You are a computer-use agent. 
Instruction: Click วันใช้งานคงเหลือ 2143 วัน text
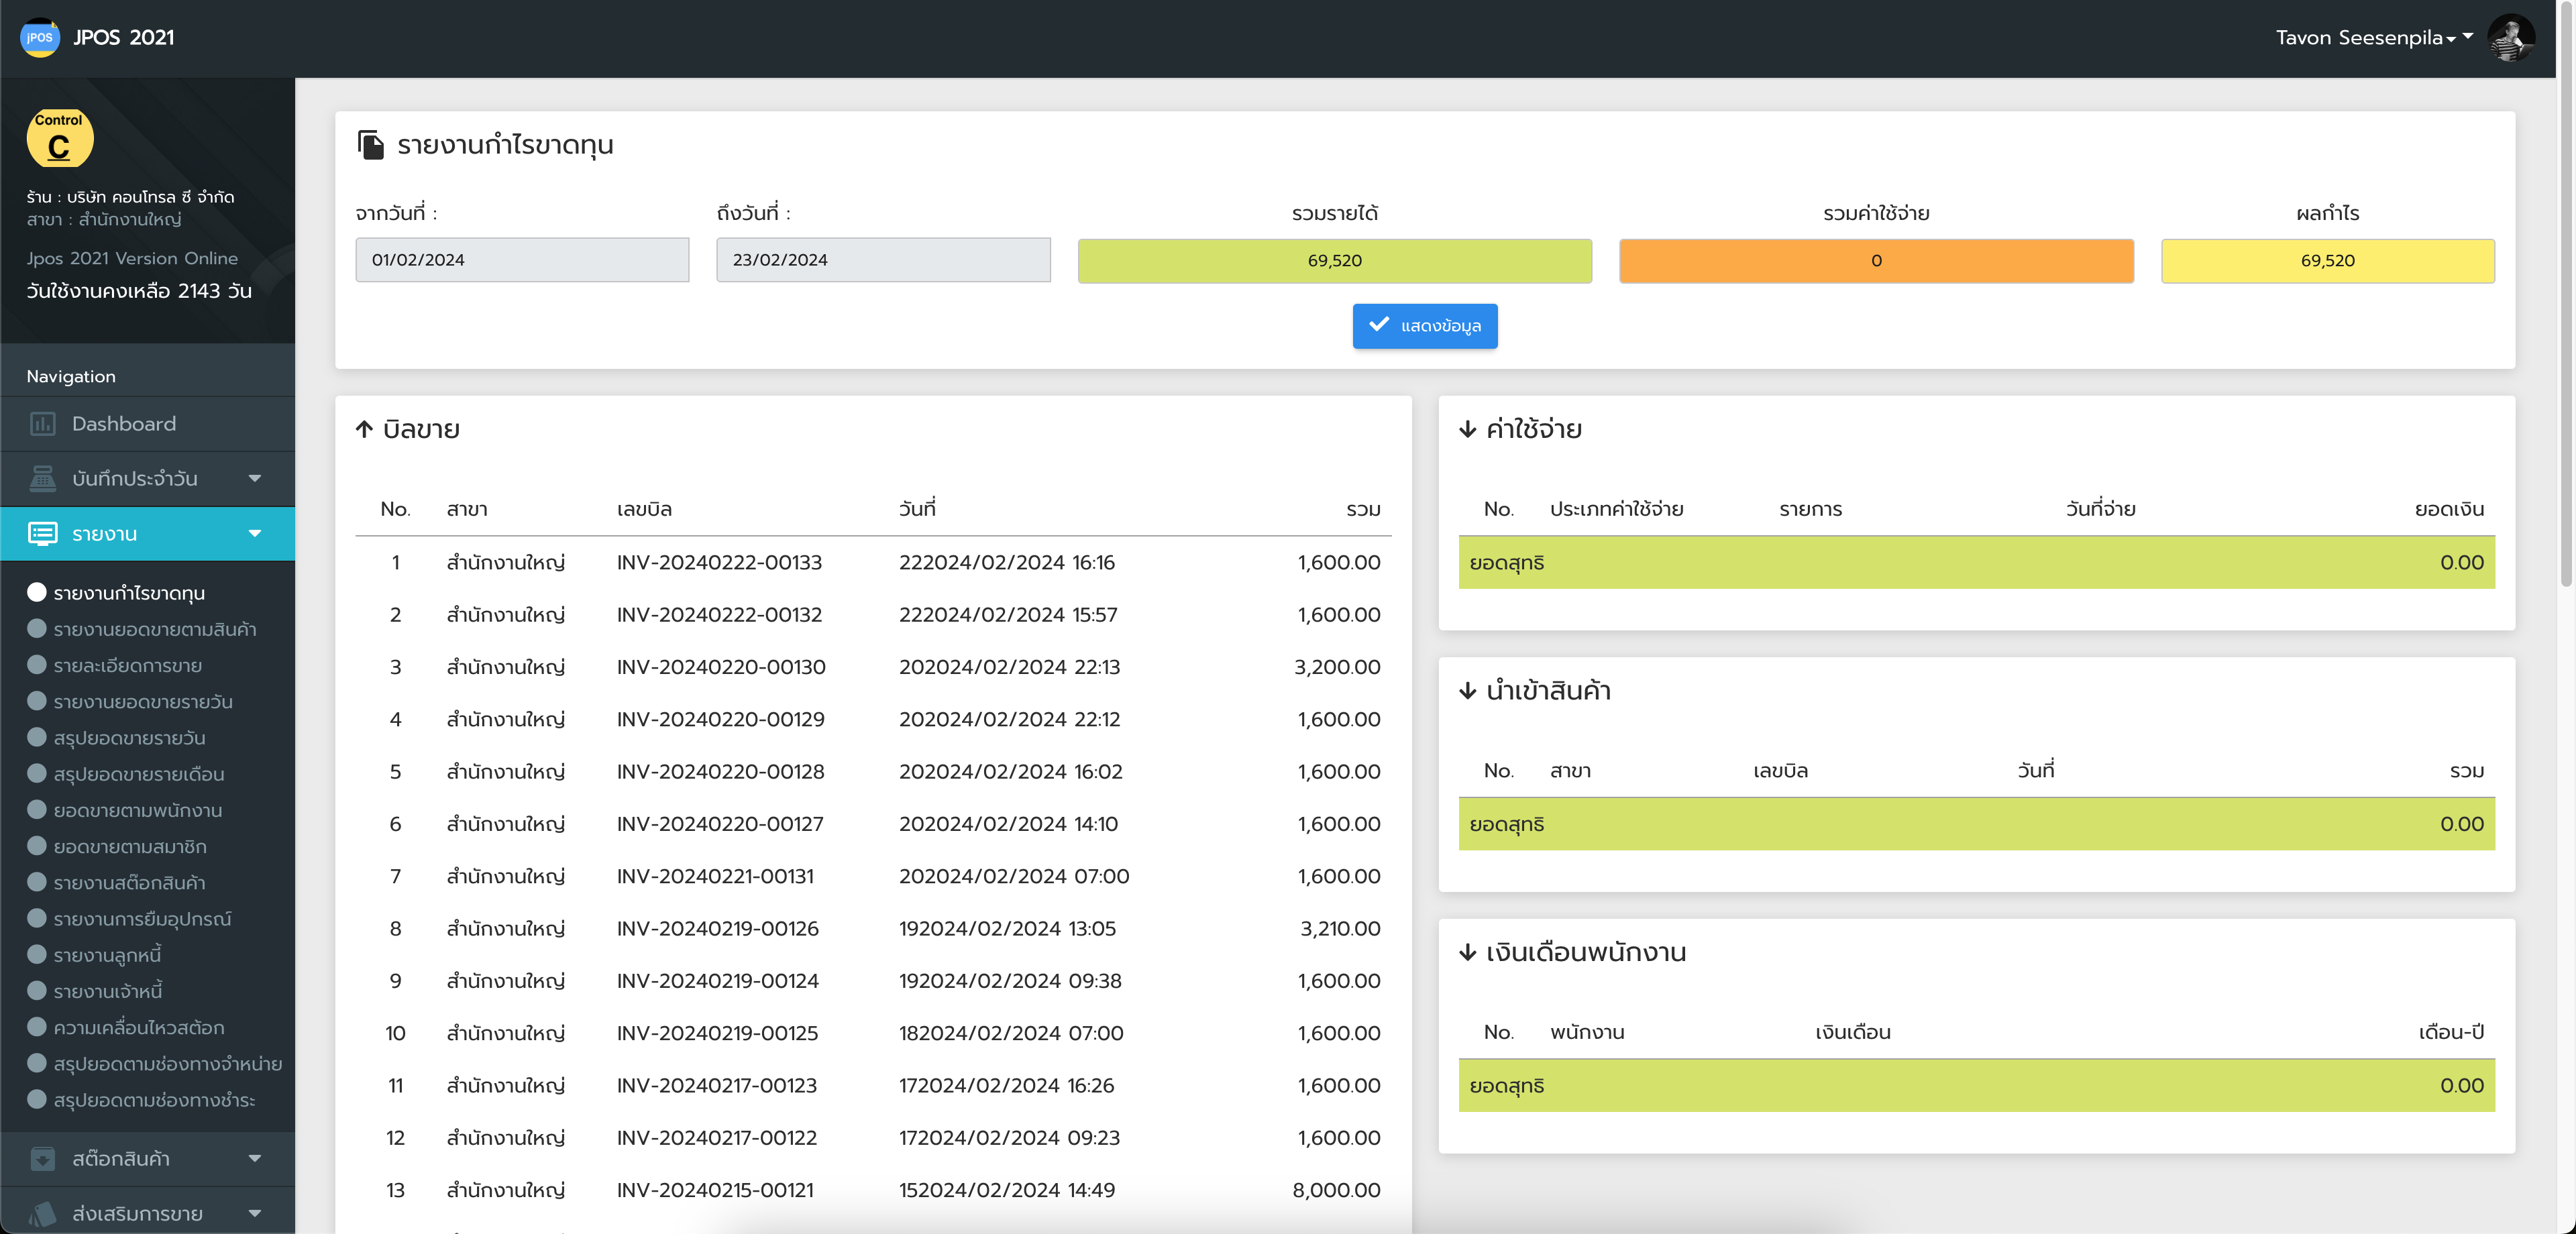[139, 291]
